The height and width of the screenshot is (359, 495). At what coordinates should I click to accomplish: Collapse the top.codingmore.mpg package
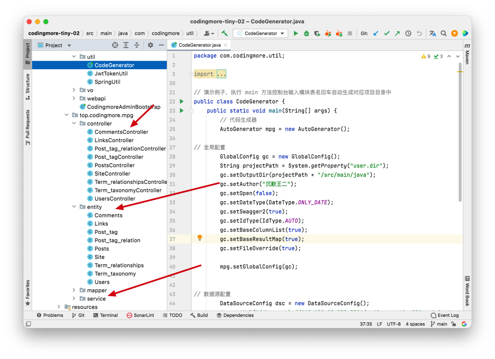pyautogui.click(x=66, y=115)
